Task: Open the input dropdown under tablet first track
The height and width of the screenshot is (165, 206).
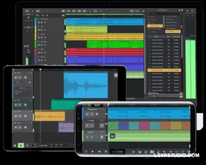Action: 23,88
